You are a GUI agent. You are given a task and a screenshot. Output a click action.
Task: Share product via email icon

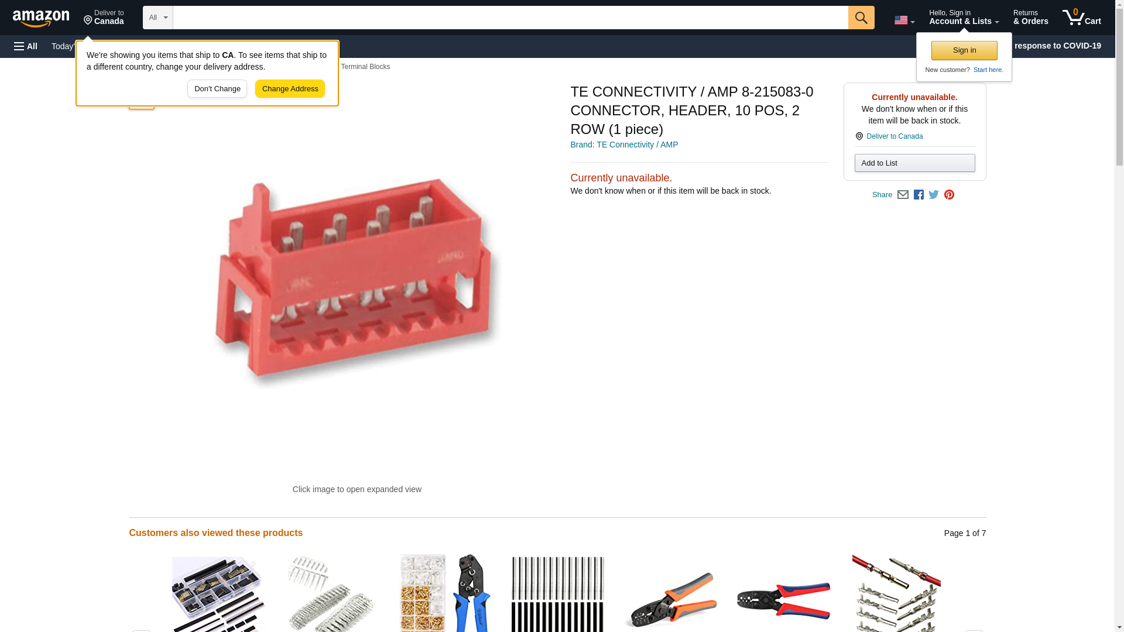[x=903, y=195]
